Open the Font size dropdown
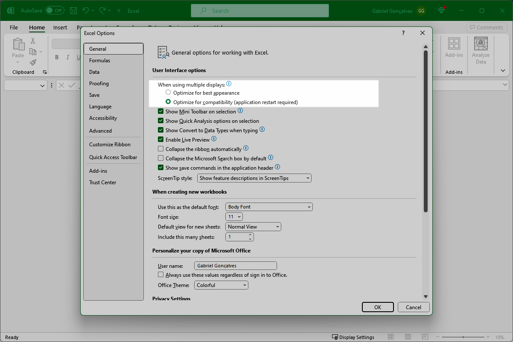The width and height of the screenshot is (513, 342). point(235,217)
